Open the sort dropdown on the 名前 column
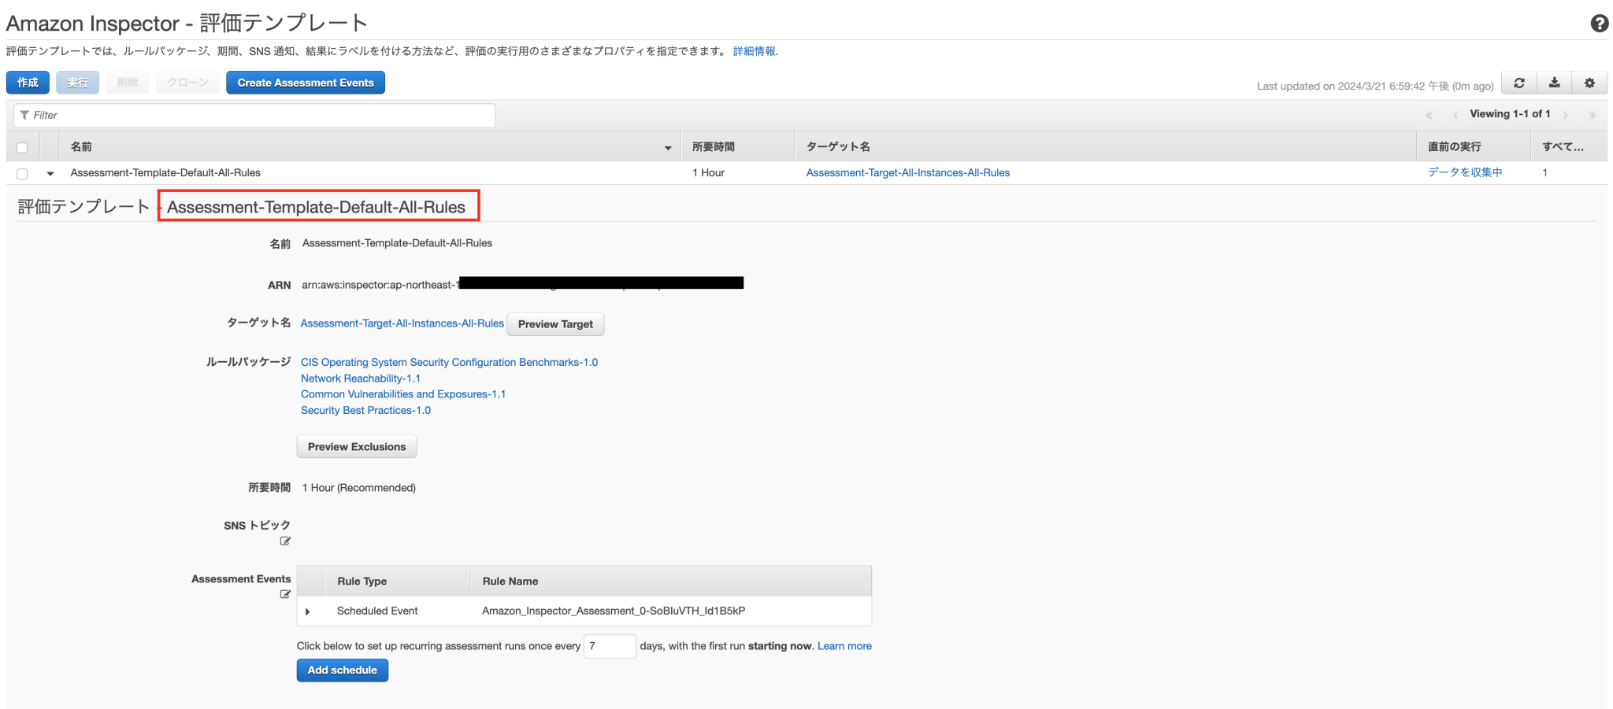 (x=668, y=147)
